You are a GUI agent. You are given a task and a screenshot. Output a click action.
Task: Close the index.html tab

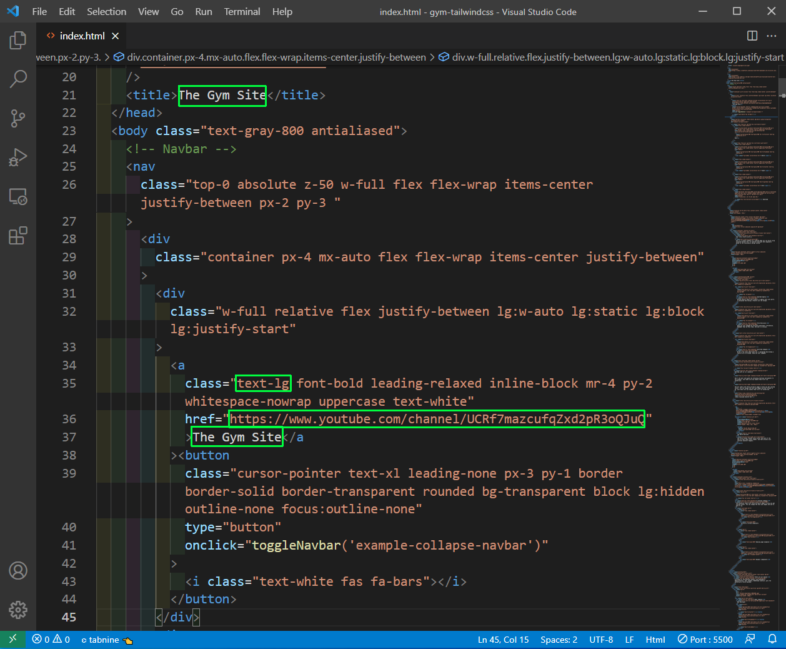[115, 36]
